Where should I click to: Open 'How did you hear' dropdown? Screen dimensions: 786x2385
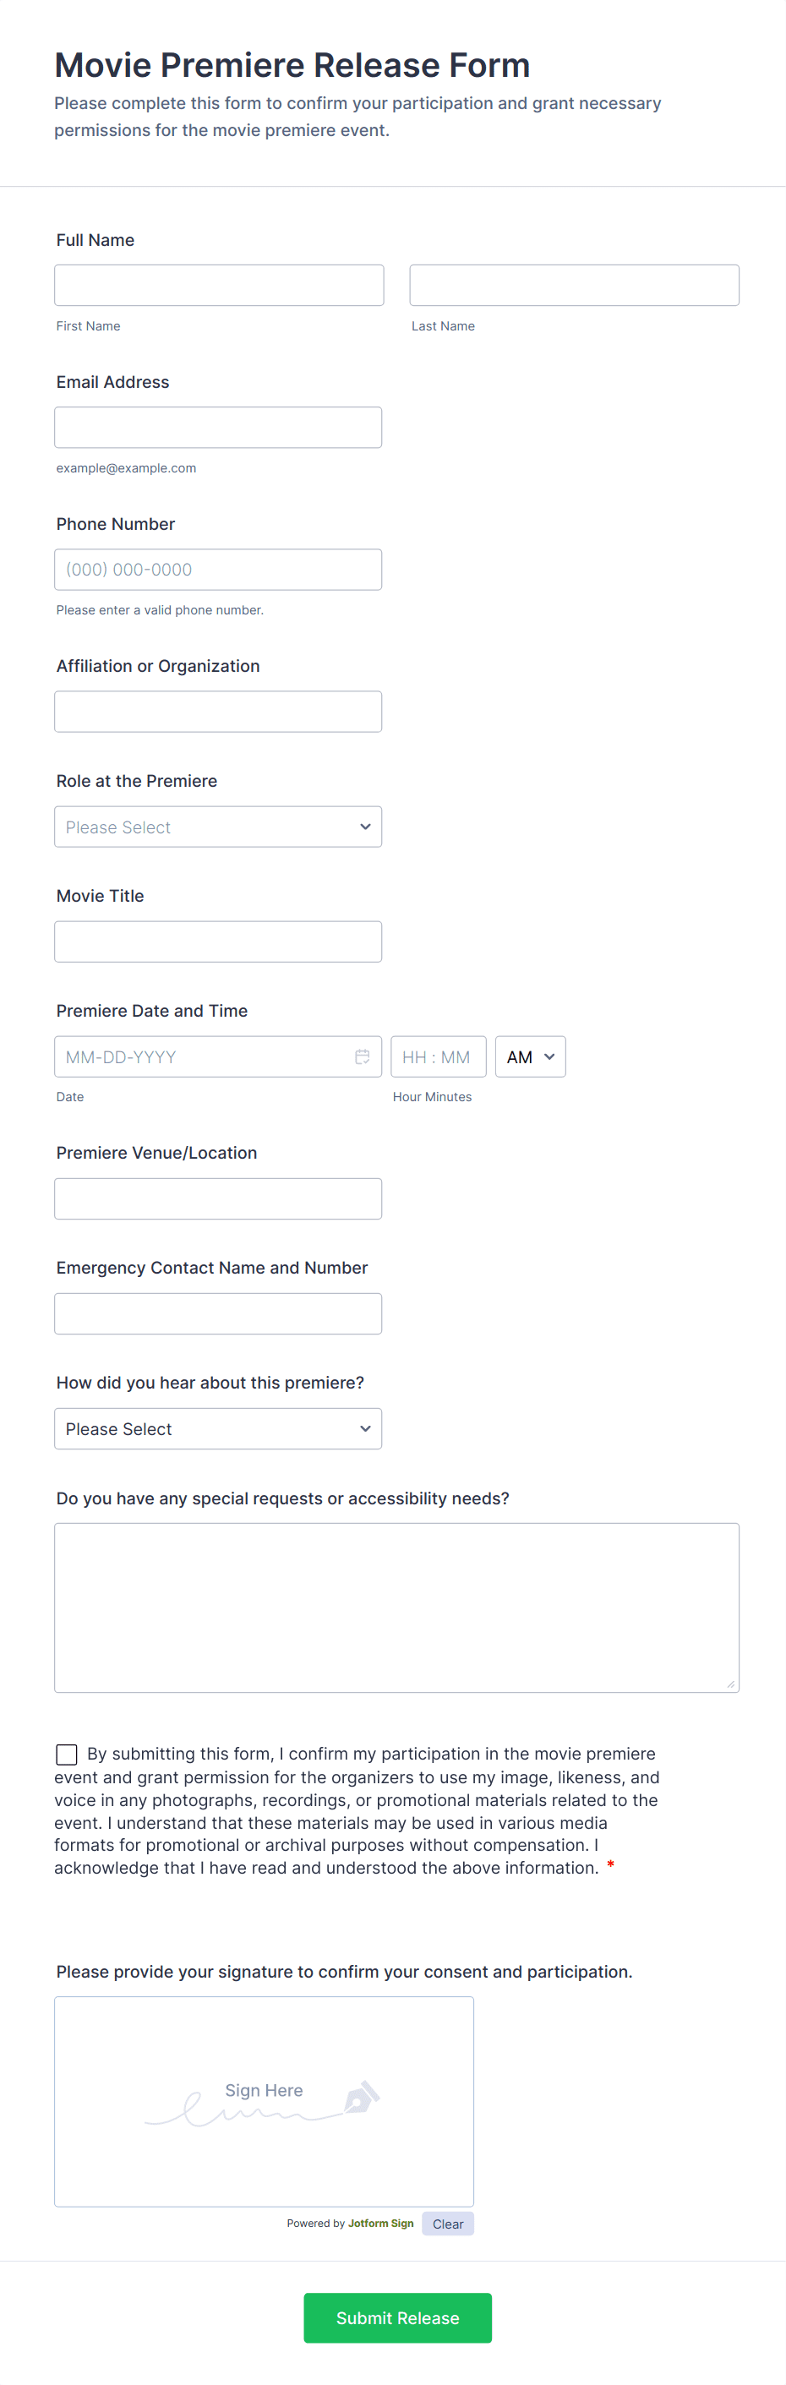pyautogui.click(x=217, y=1428)
